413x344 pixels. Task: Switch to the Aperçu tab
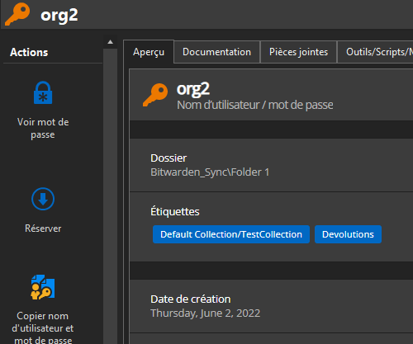tap(149, 52)
